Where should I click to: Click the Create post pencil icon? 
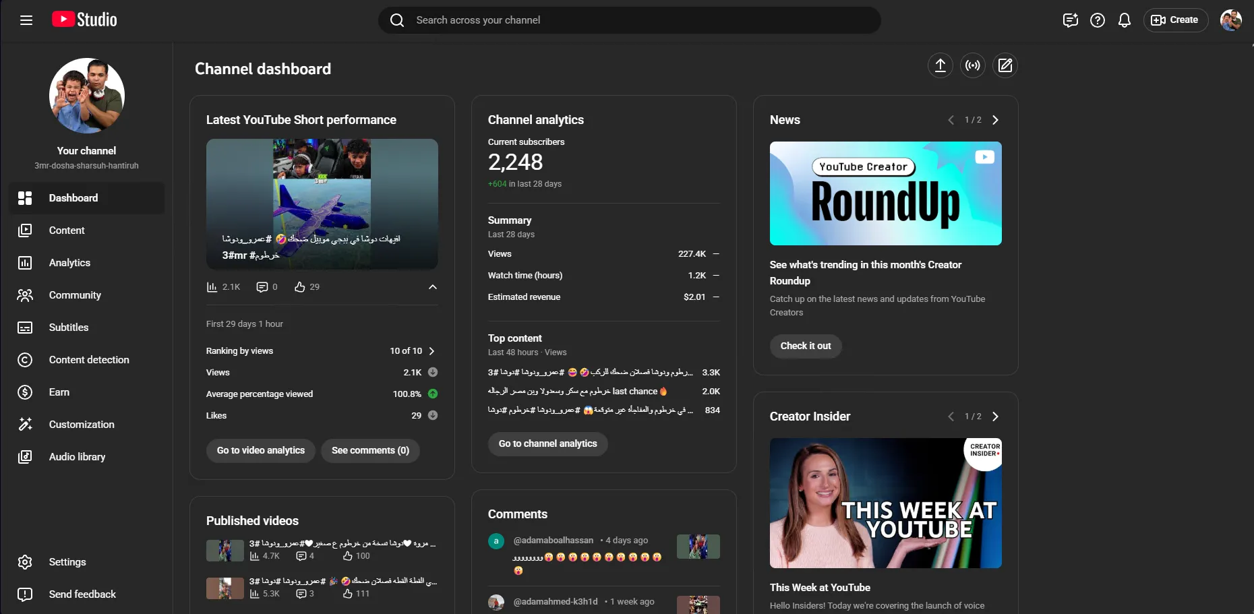coord(1005,65)
